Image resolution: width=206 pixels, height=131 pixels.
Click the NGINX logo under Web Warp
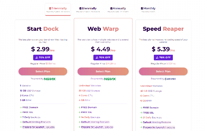point(110,79)
